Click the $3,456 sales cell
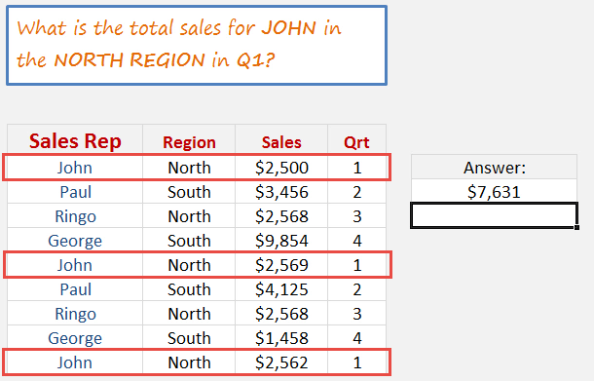 [x=281, y=191]
